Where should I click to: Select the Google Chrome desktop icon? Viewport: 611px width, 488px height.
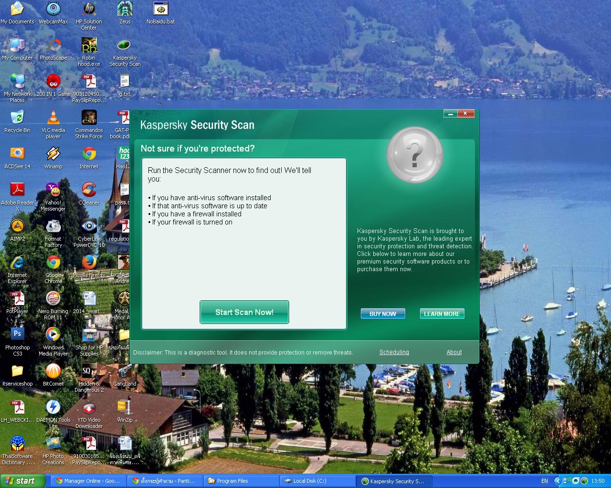pos(53,269)
